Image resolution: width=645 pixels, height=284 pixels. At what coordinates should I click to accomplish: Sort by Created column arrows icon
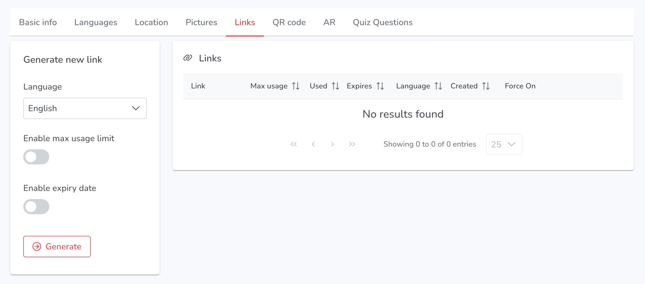pyautogui.click(x=486, y=86)
